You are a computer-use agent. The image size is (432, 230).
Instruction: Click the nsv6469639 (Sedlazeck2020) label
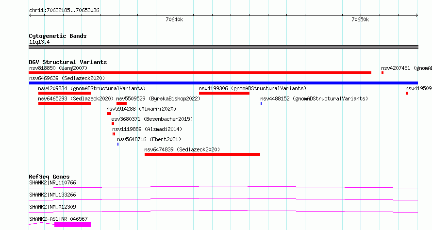[67, 78]
